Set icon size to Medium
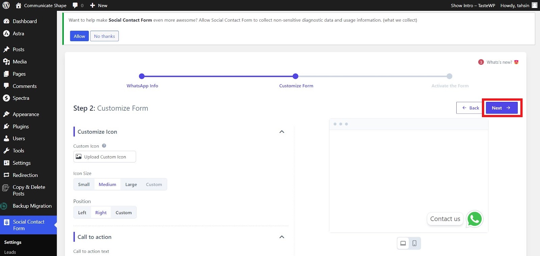Image resolution: width=540 pixels, height=256 pixels. (107, 184)
